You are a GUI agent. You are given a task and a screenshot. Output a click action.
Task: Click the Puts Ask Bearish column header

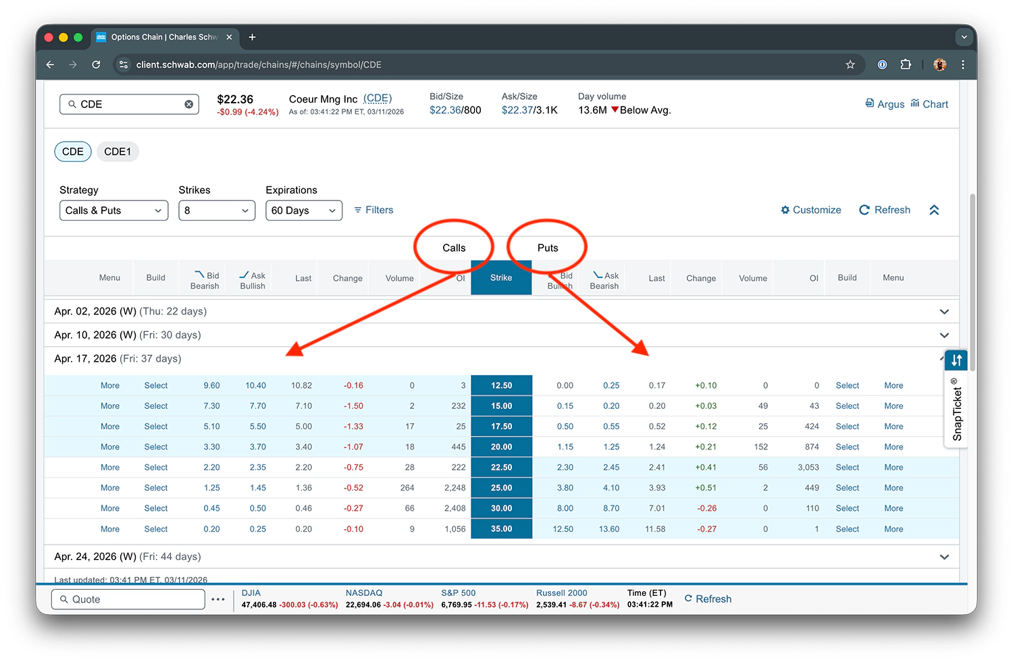[604, 280]
